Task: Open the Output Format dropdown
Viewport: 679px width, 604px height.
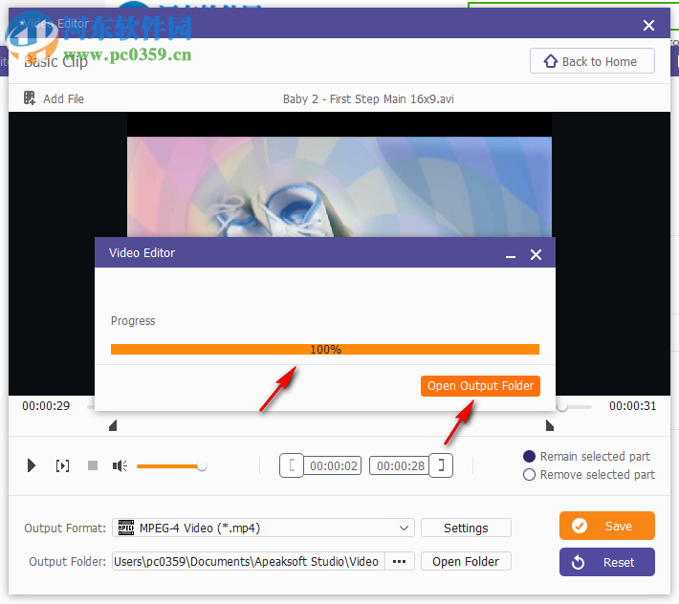Action: coord(263,528)
